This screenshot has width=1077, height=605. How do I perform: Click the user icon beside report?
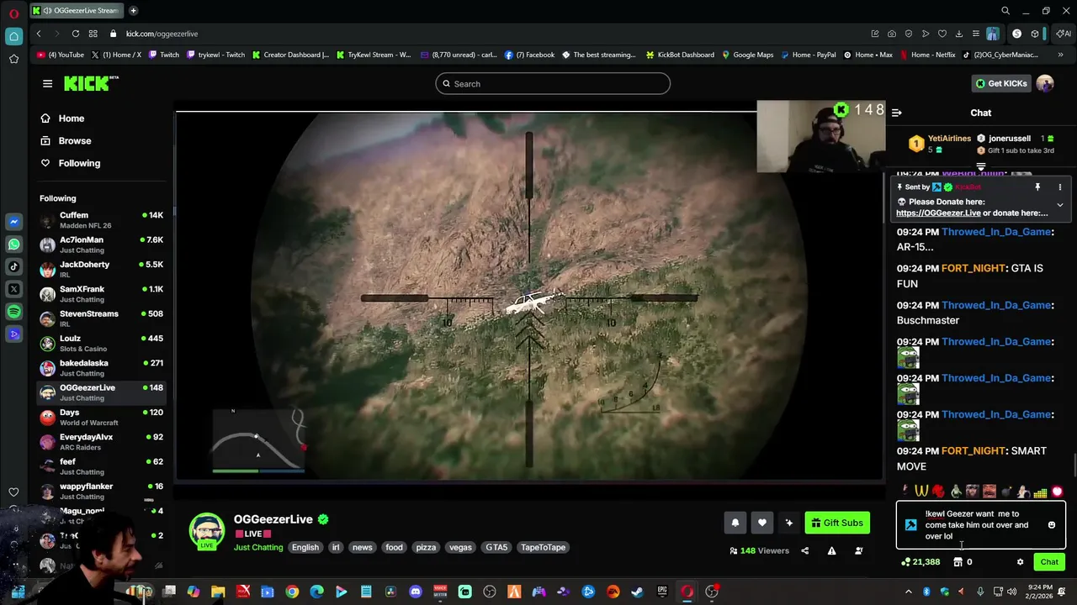coord(858,551)
